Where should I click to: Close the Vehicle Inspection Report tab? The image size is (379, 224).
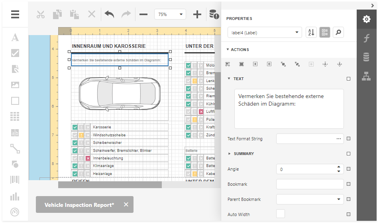coord(126,204)
